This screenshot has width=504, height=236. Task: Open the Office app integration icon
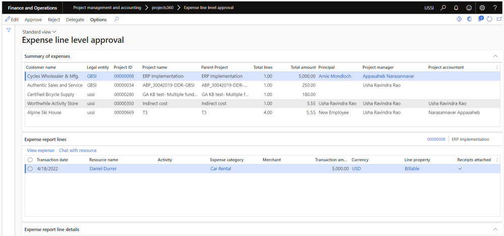tap(470, 20)
